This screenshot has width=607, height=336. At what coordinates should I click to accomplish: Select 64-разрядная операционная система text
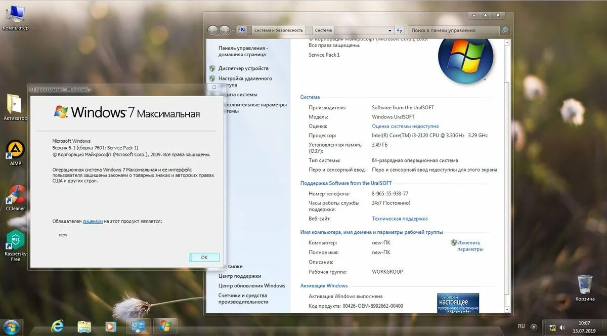pyautogui.click(x=415, y=160)
